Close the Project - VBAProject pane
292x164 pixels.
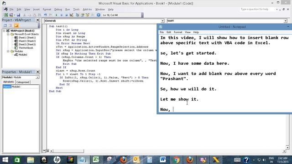pos(37,20)
